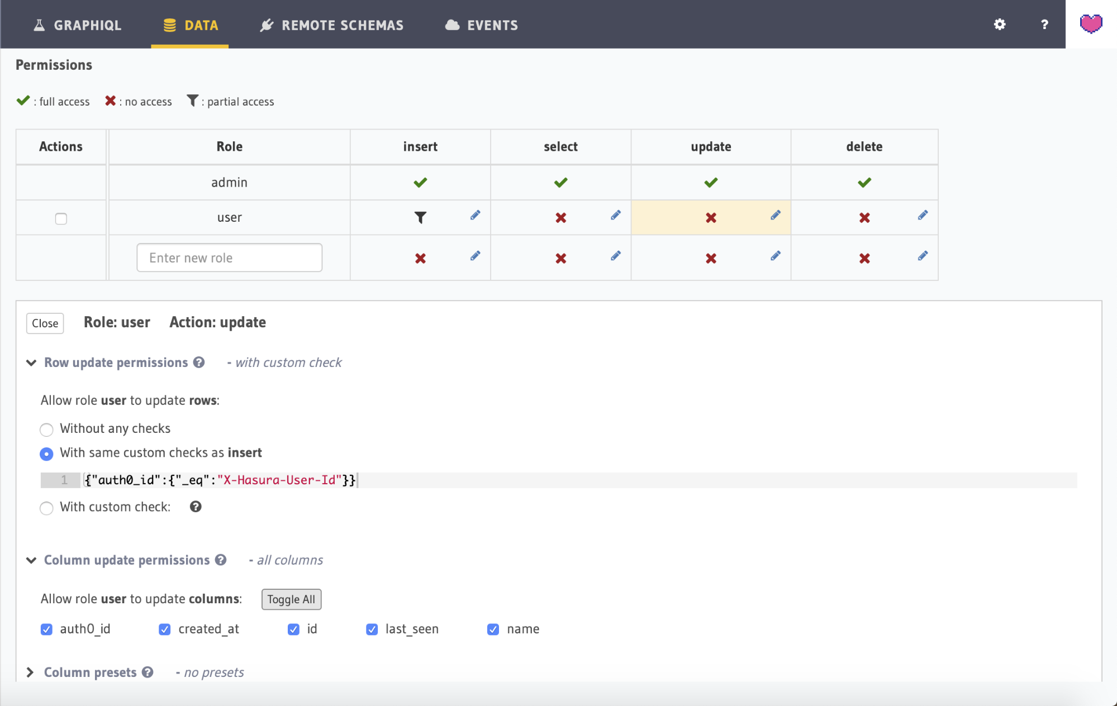Click the settings gear icon
Image resolution: width=1117 pixels, height=706 pixels.
[x=1000, y=25]
